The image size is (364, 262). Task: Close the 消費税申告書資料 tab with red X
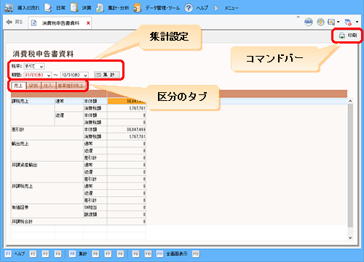[88, 23]
